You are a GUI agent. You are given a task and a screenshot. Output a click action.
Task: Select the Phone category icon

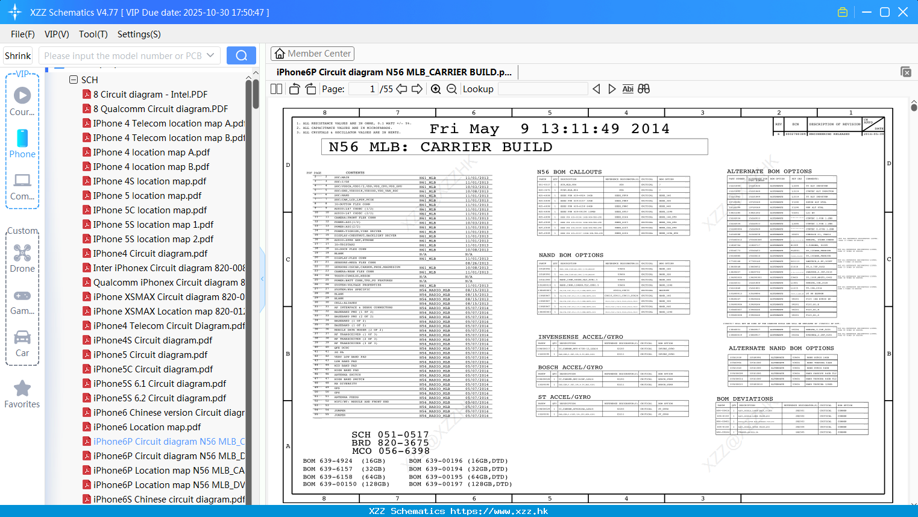click(x=22, y=143)
